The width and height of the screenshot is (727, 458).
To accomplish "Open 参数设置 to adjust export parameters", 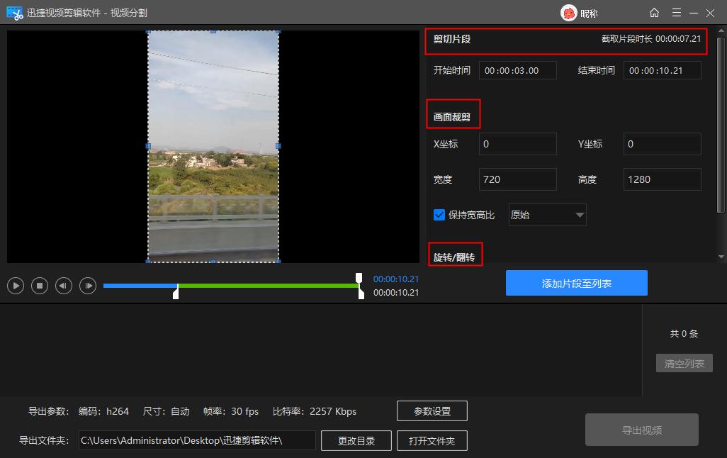I will pos(432,410).
